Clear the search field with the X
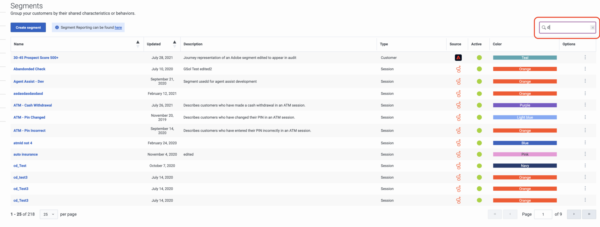The image size is (600, 227). coord(592,28)
